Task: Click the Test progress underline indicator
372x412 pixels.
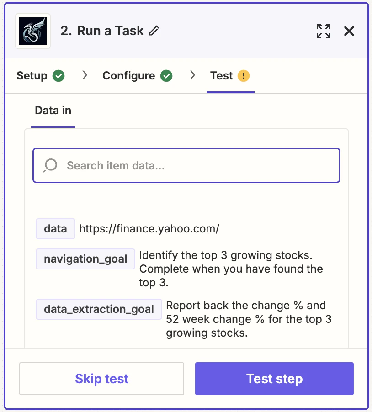Action: click(230, 92)
